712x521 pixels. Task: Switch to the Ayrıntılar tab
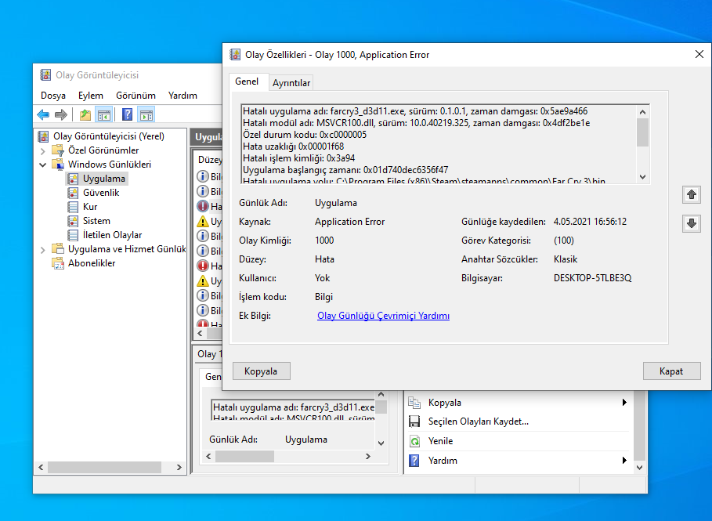click(x=291, y=83)
